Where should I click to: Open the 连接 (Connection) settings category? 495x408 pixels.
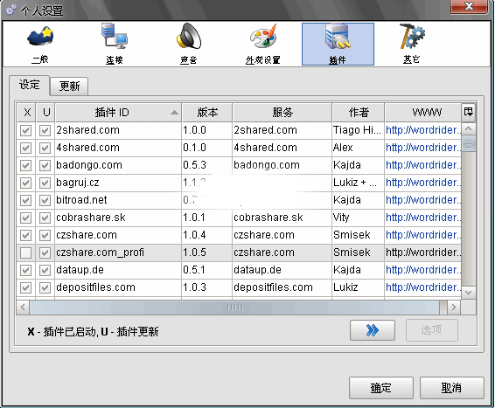coord(115,45)
